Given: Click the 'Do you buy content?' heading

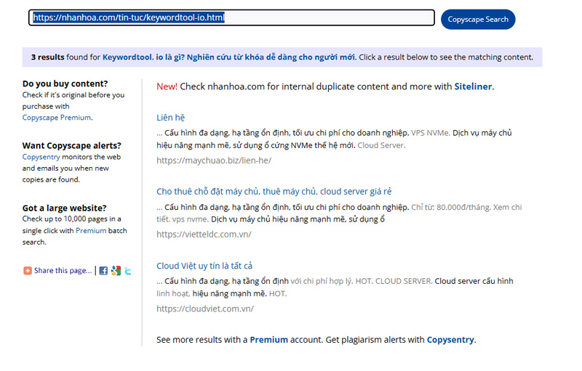Looking at the screenshot, I should 65,83.
